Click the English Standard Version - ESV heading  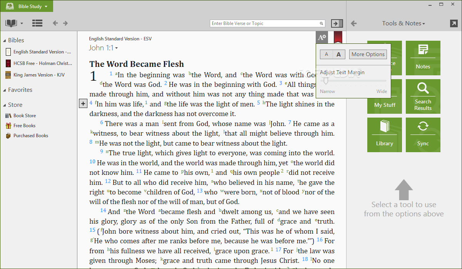[x=120, y=39]
